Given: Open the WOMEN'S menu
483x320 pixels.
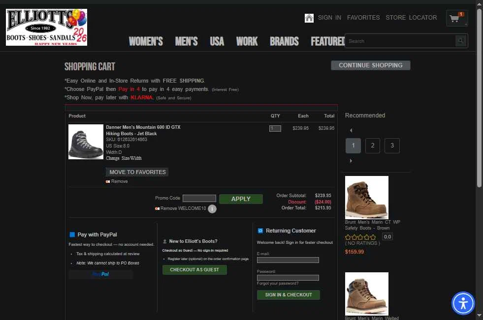Looking at the screenshot, I should pos(146,41).
